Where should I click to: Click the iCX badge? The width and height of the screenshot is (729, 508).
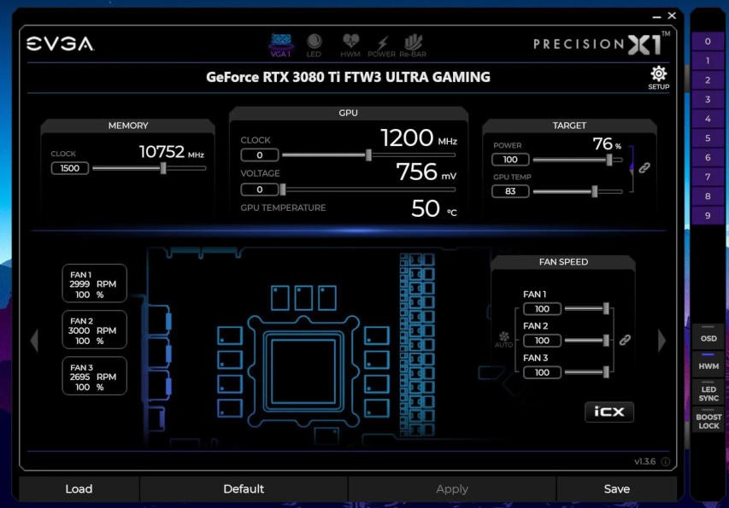[x=611, y=412]
